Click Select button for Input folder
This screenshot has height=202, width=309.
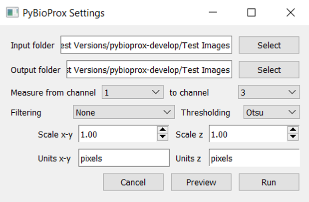[x=269, y=45]
